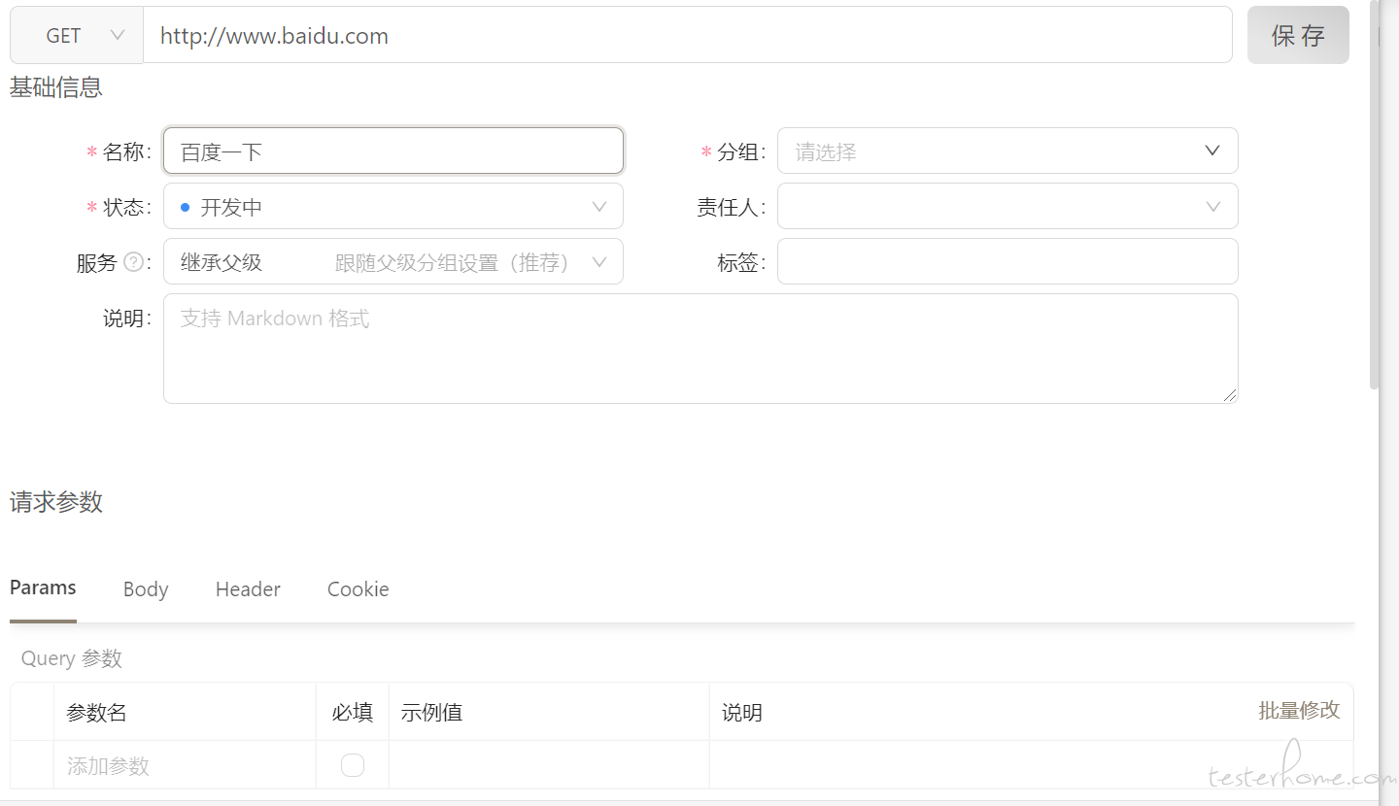Open the 分组 请选择 dropdown

point(1007,151)
